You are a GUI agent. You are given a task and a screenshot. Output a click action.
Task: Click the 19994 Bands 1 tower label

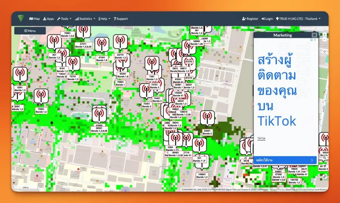120,83
